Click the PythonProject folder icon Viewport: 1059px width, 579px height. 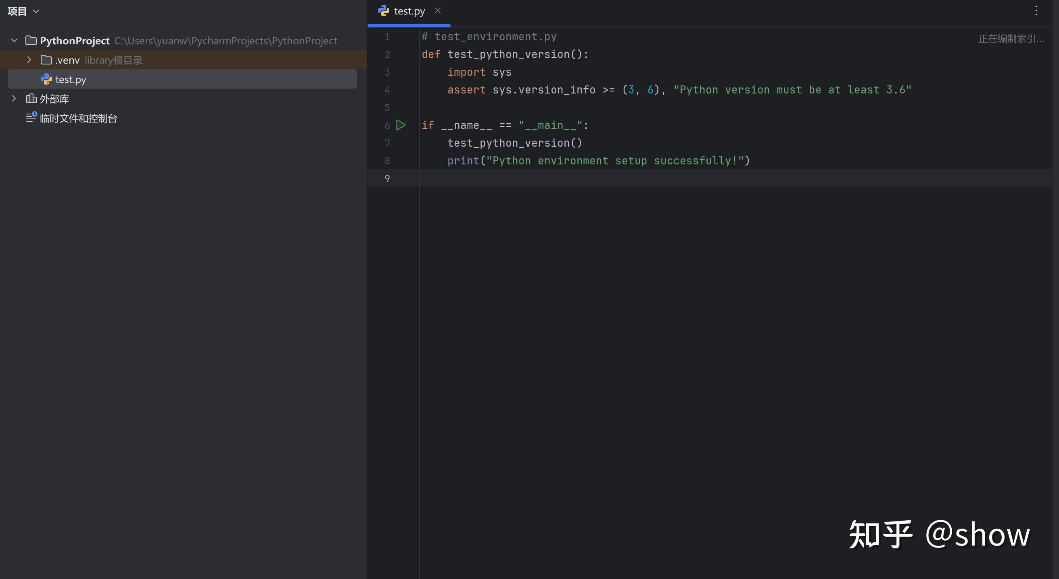point(31,40)
